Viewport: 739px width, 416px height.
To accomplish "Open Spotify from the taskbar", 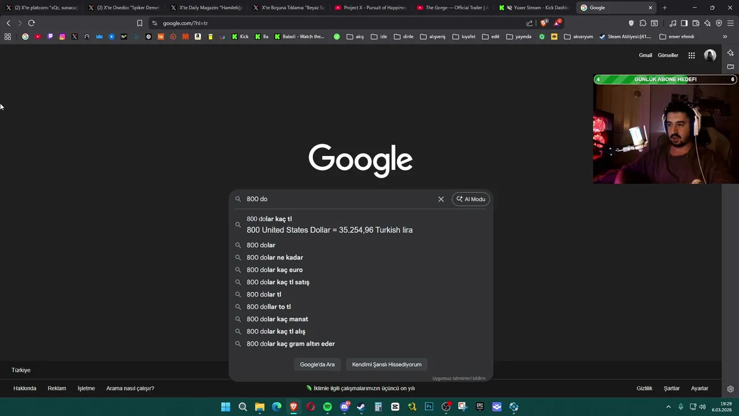I will click(x=327, y=407).
